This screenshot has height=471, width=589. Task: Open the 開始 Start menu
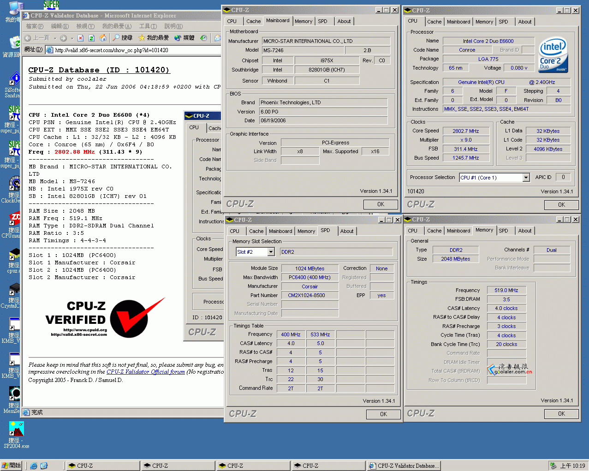12,465
